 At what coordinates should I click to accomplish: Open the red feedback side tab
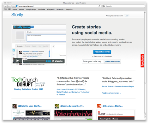point(142,61)
